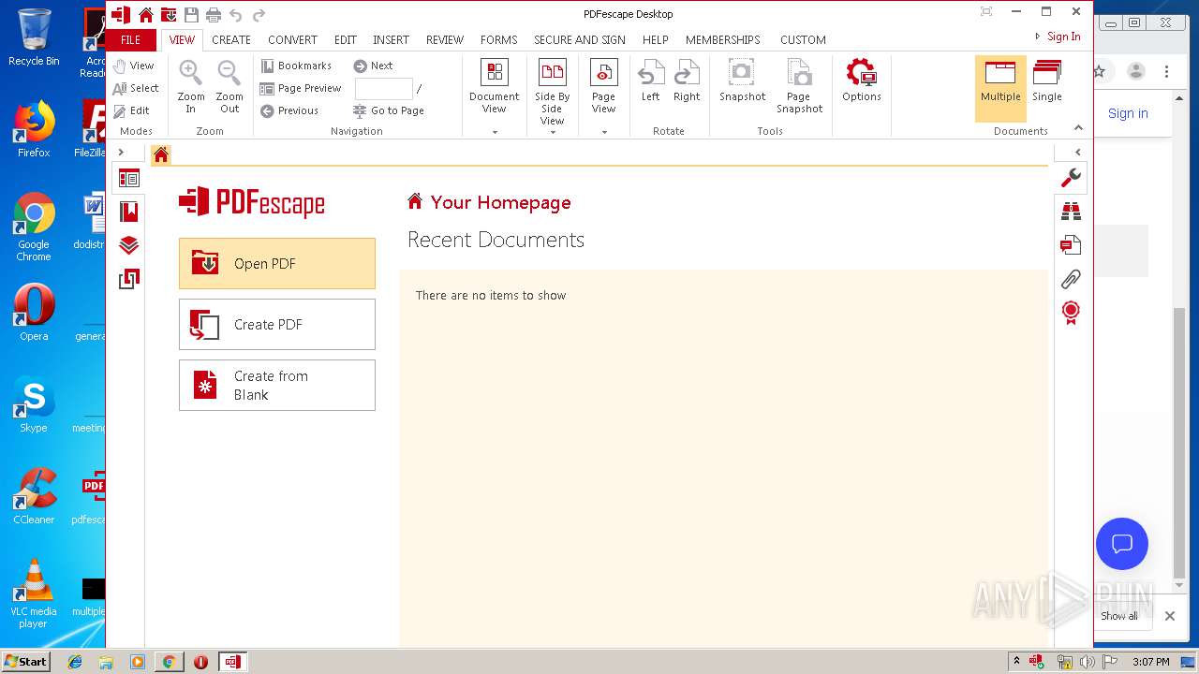Switch to the FORMS ribbon tab
Image resolution: width=1199 pixels, height=674 pixels.
click(x=498, y=40)
